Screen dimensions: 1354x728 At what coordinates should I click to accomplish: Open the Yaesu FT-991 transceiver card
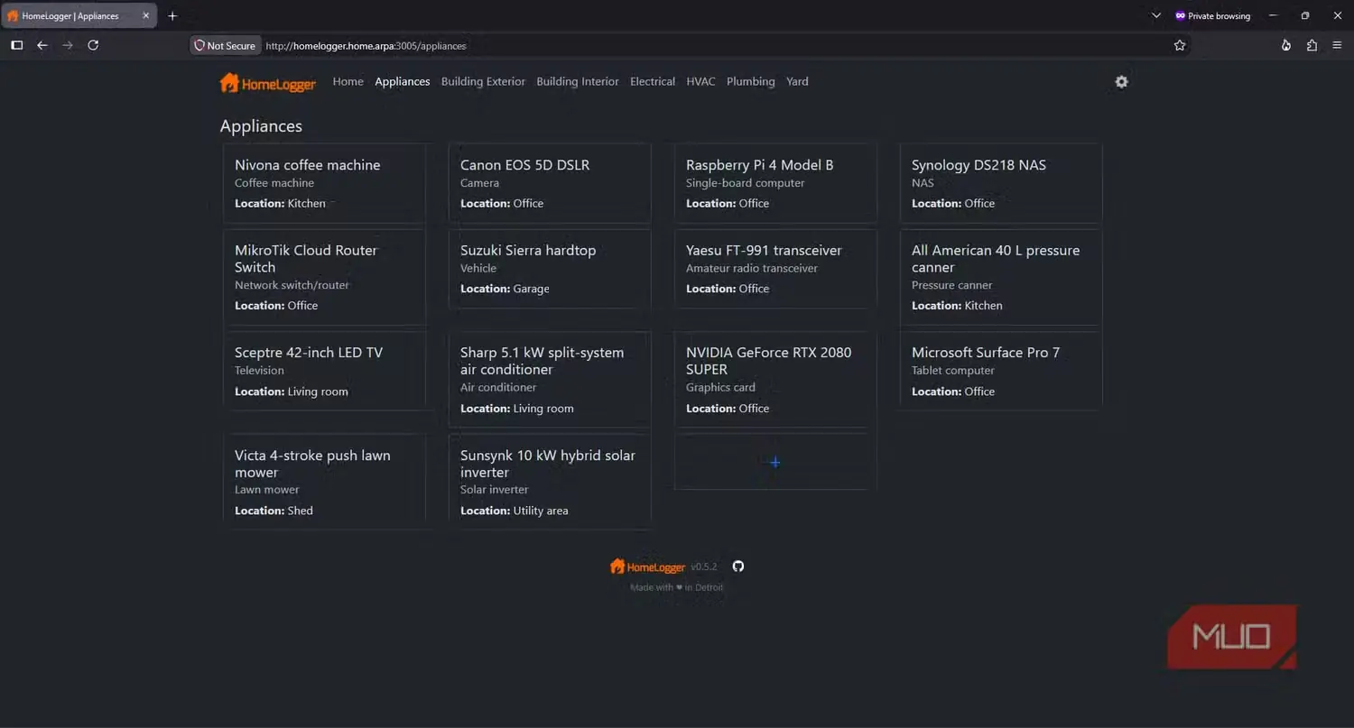[775, 269]
